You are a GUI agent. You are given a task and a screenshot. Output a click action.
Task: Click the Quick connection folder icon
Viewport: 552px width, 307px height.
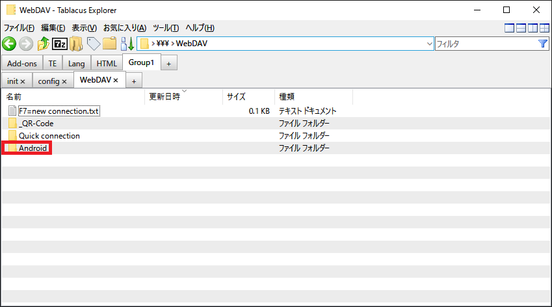(x=12, y=135)
